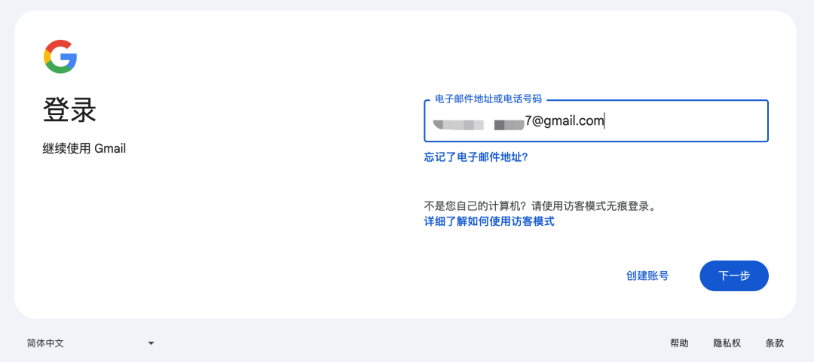This screenshot has width=814, height=362.
Task: Click the blurred part of the email address
Action: click(x=478, y=124)
